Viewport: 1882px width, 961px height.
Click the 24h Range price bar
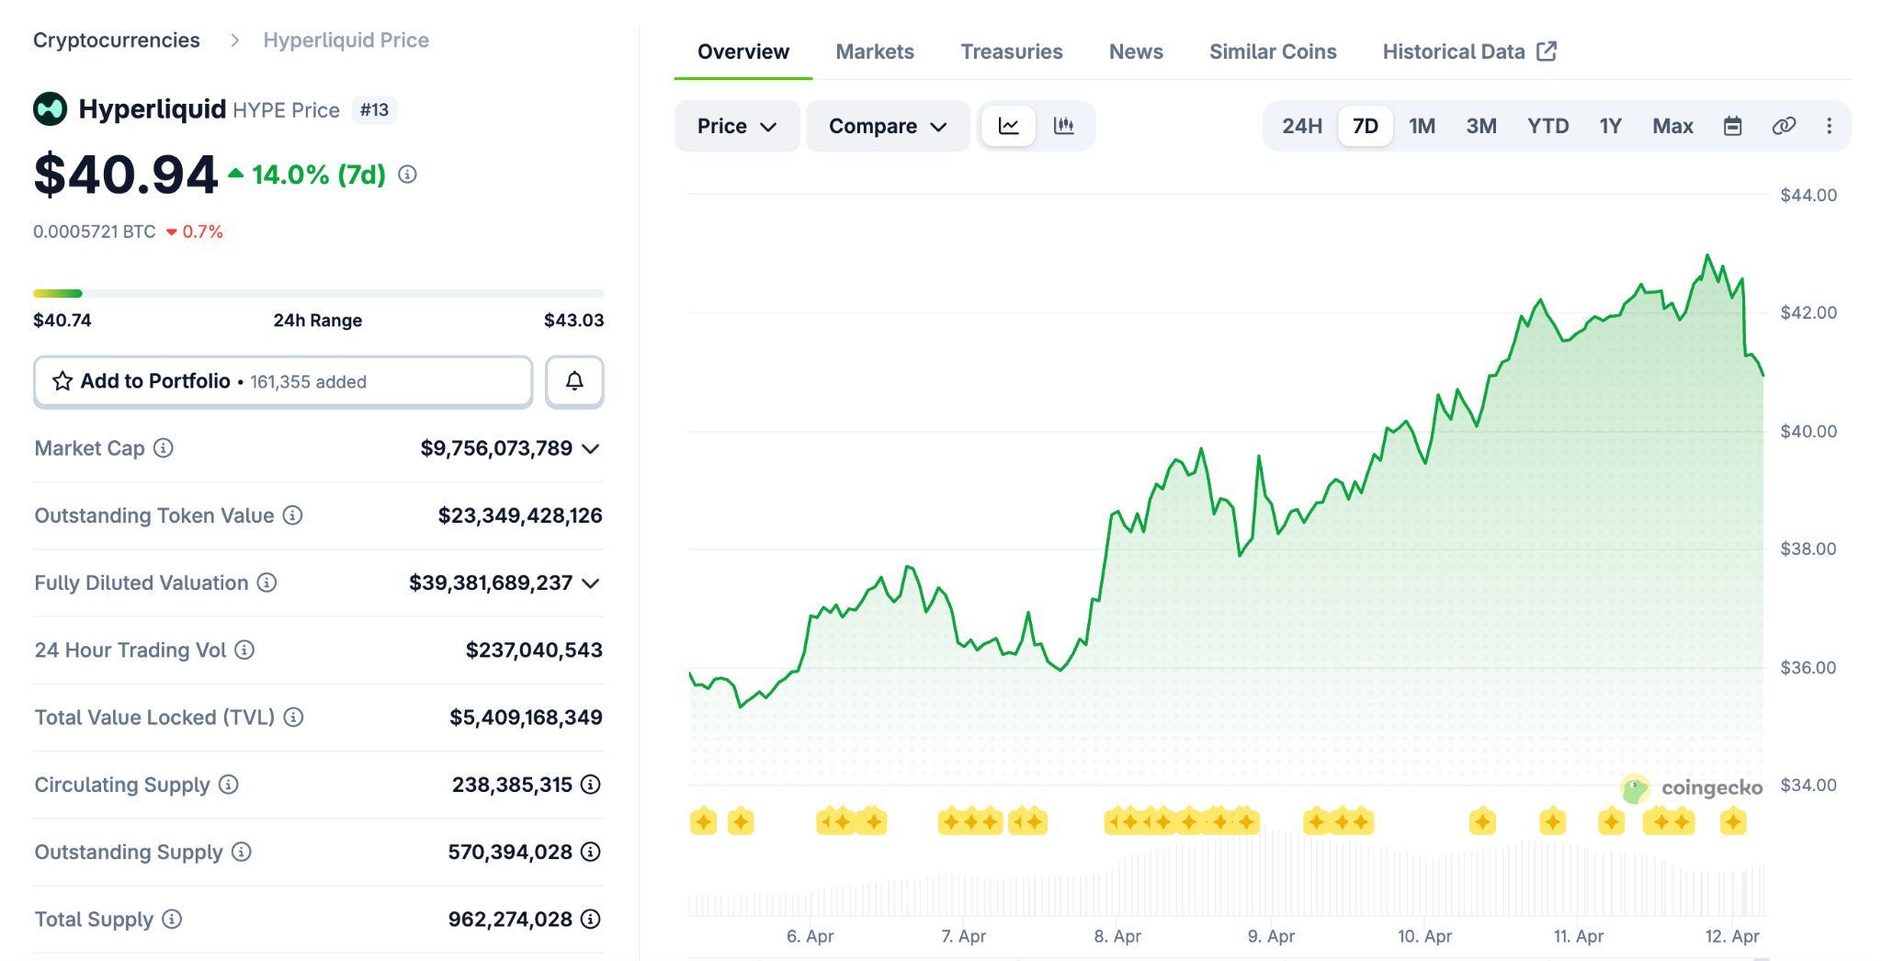coord(318,294)
